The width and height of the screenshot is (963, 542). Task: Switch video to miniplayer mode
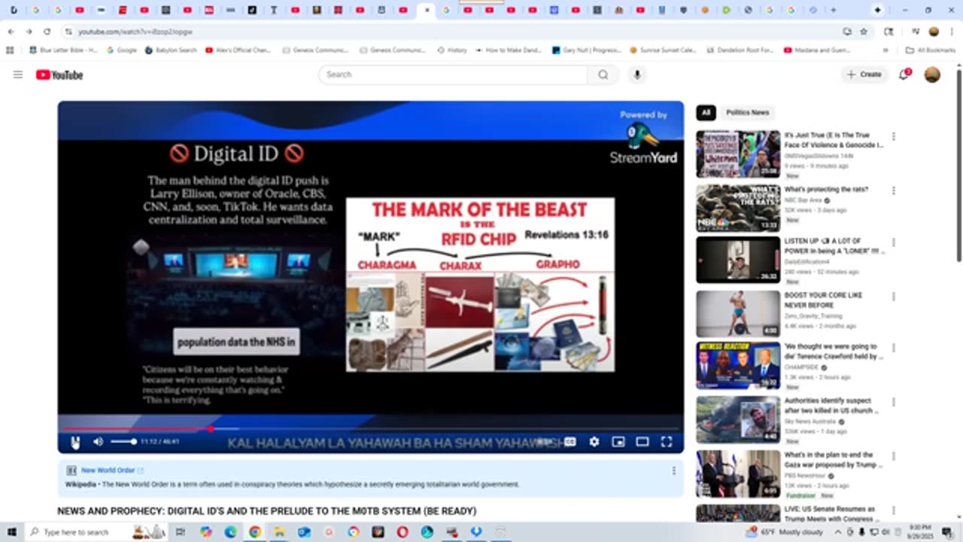click(x=618, y=442)
